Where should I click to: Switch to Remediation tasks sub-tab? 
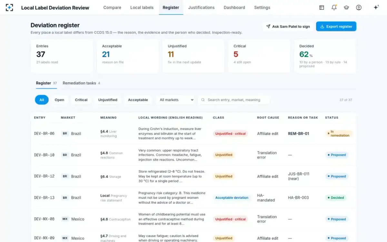point(81,83)
